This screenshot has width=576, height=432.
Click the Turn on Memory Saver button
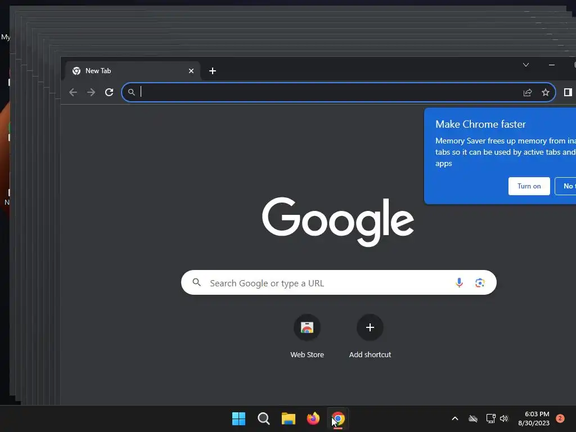coord(529,186)
